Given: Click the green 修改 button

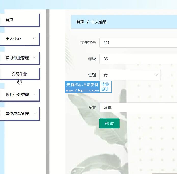Looking at the screenshot, I should pos(109,123).
